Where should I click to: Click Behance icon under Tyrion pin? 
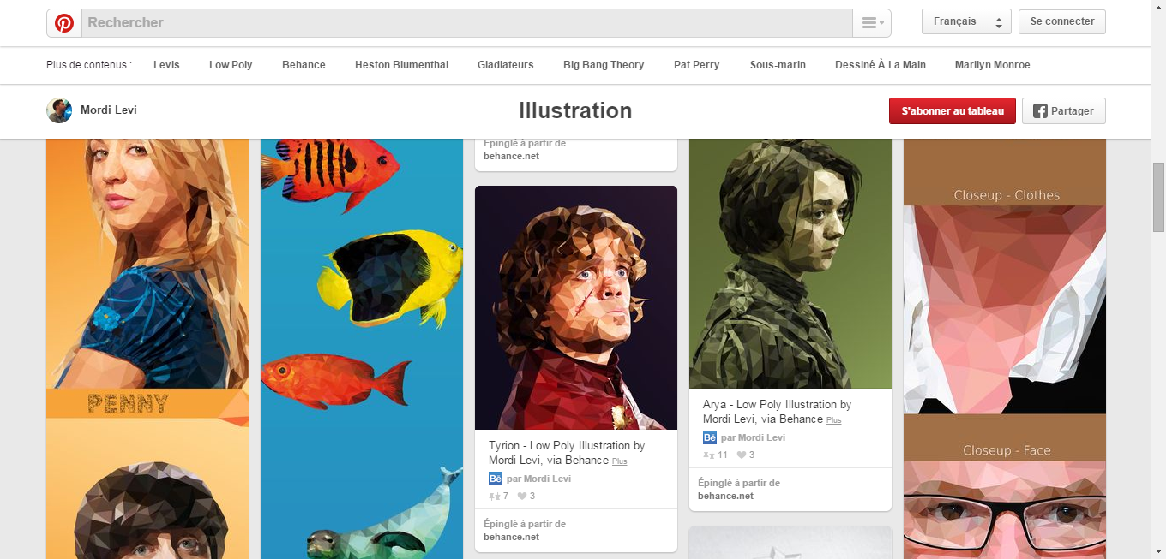[496, 479]
